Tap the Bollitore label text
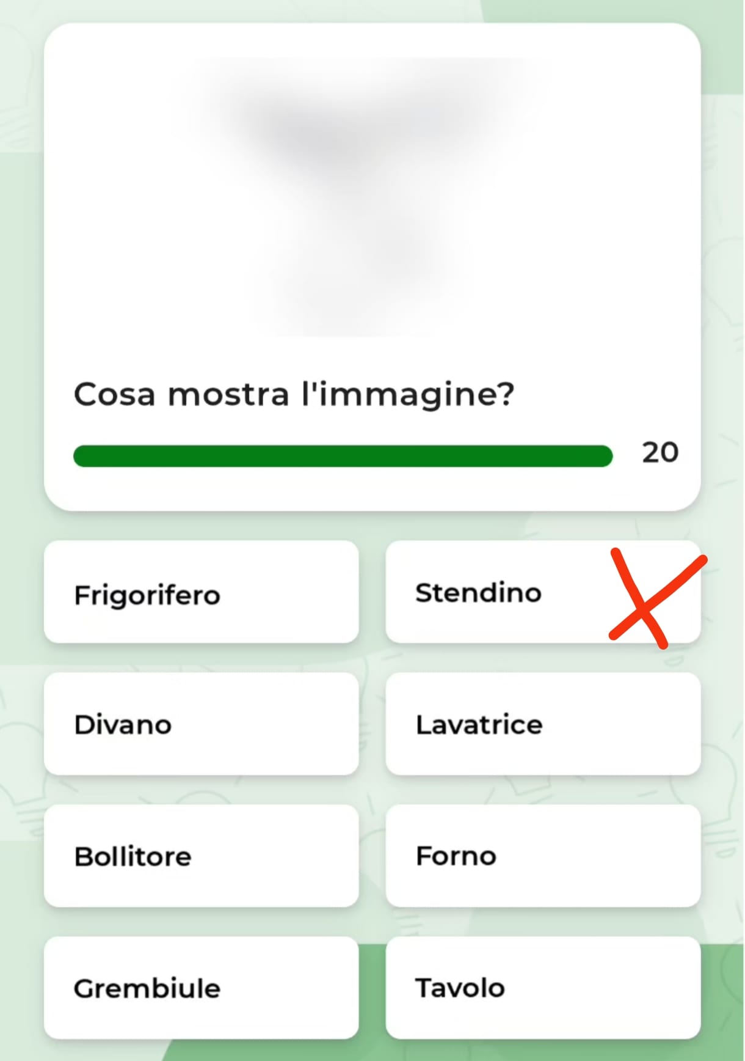Viewport: 745px width, 1061px height. click(x=133, y=857)
